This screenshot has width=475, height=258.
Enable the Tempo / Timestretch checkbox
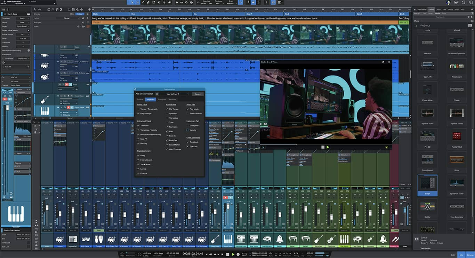138,109
